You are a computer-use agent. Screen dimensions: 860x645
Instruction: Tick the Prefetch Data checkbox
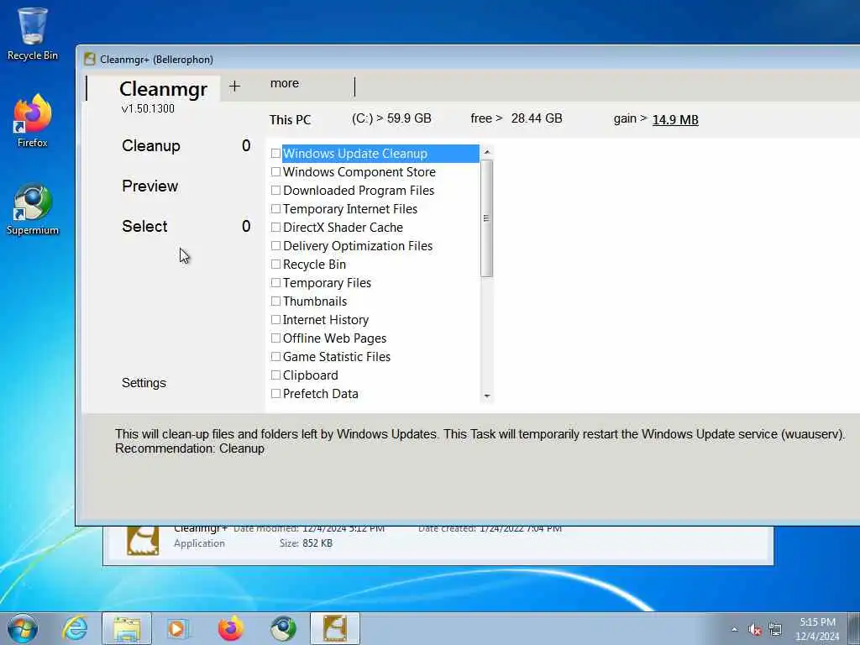tap(275, 393)
